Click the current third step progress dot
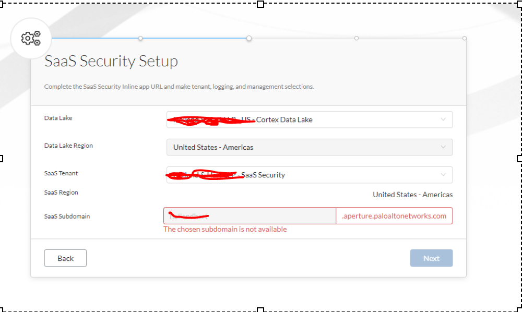The width and height of the screenshot is (522, 312). (x=249, y=38)
